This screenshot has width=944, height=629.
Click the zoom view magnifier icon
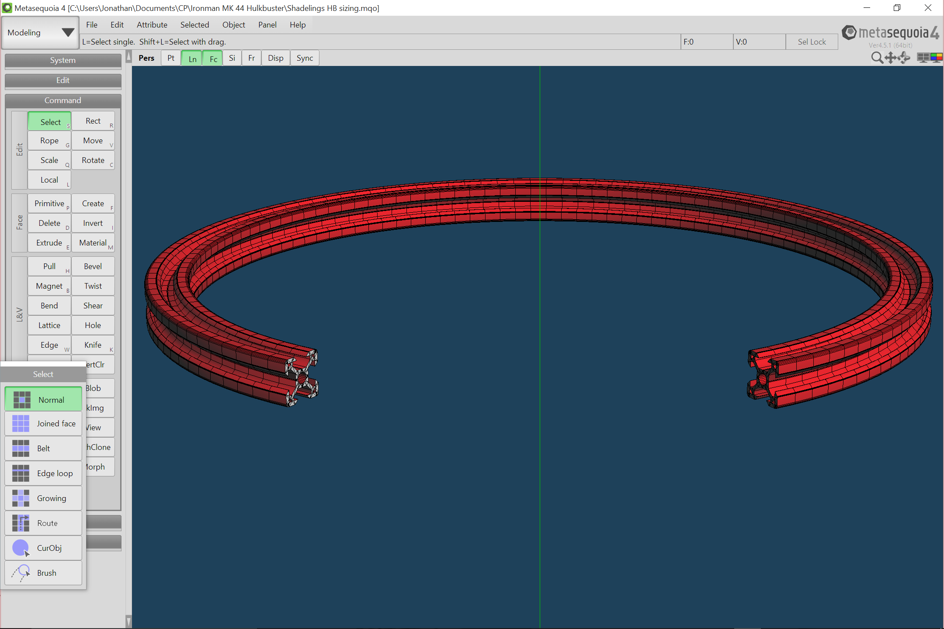click(x=877, y=58)
